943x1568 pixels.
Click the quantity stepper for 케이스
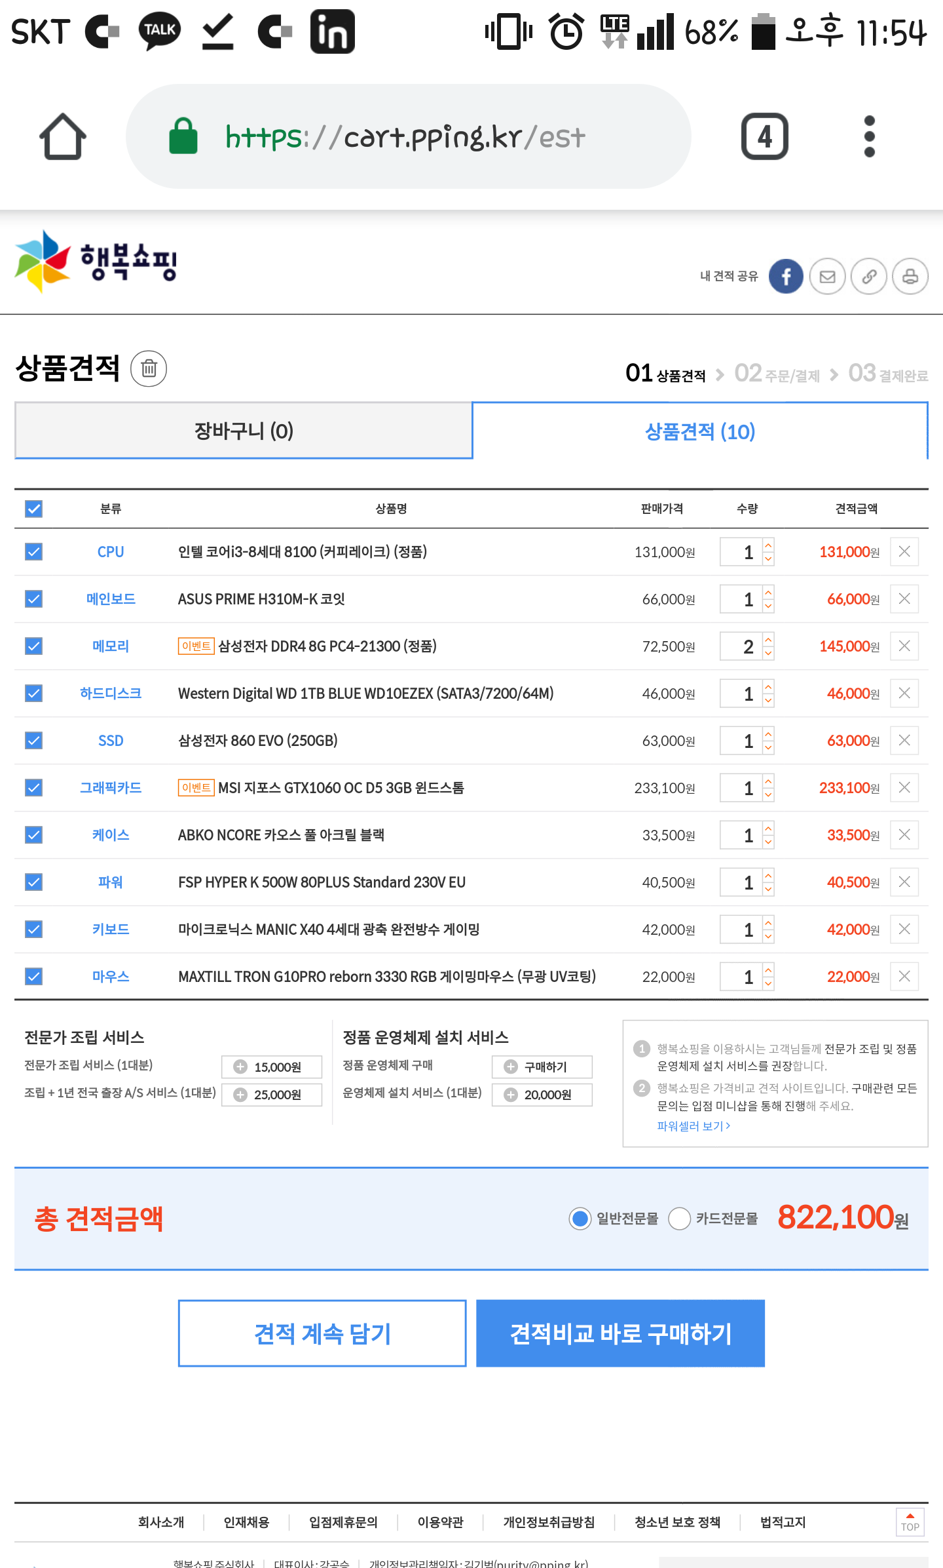coord(768,835)
